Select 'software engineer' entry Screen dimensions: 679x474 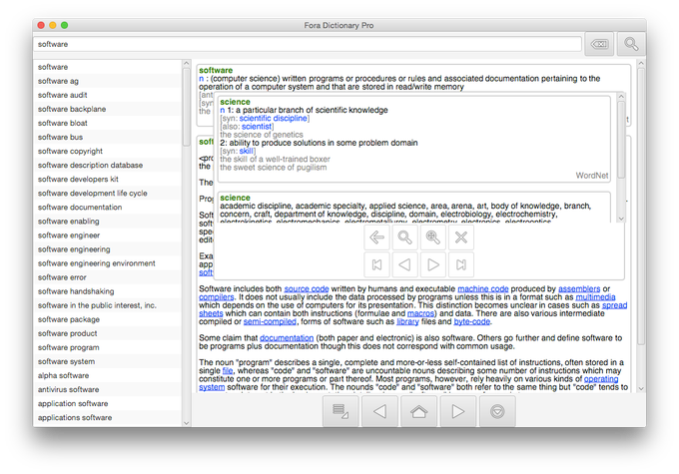pyautogui.click(x=108, y=236)
